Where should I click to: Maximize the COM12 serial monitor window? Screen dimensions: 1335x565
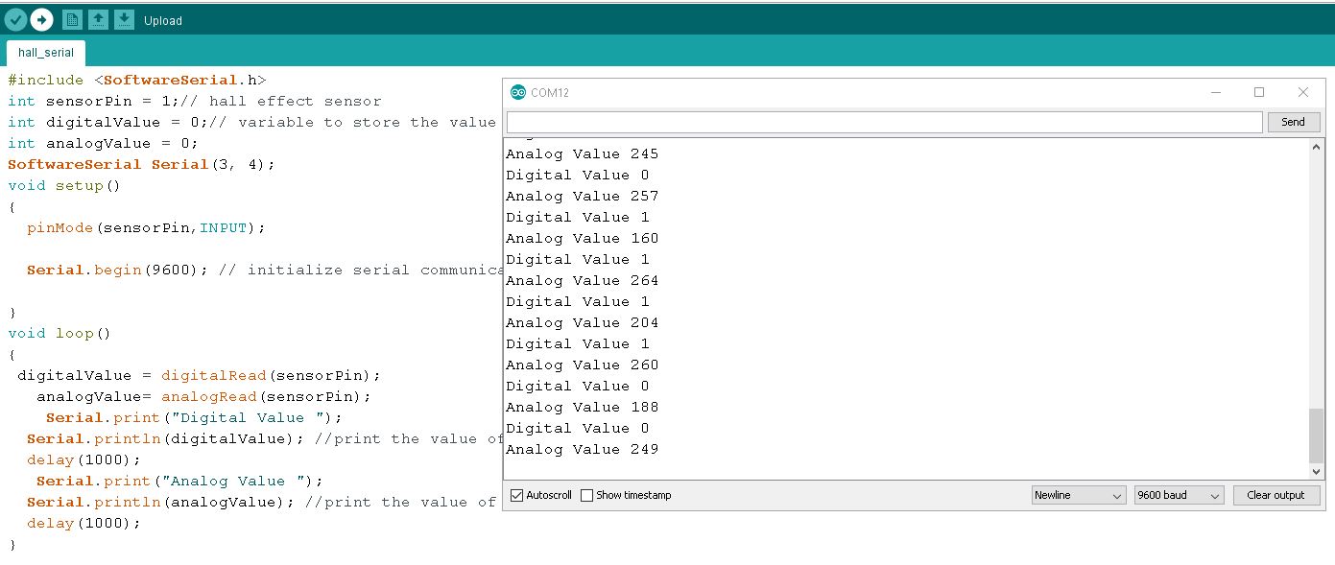coord(1259,92)
